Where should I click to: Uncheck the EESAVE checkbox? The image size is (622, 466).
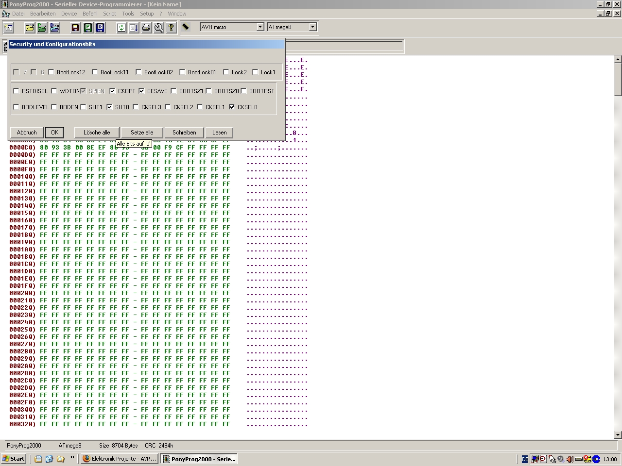141,91
